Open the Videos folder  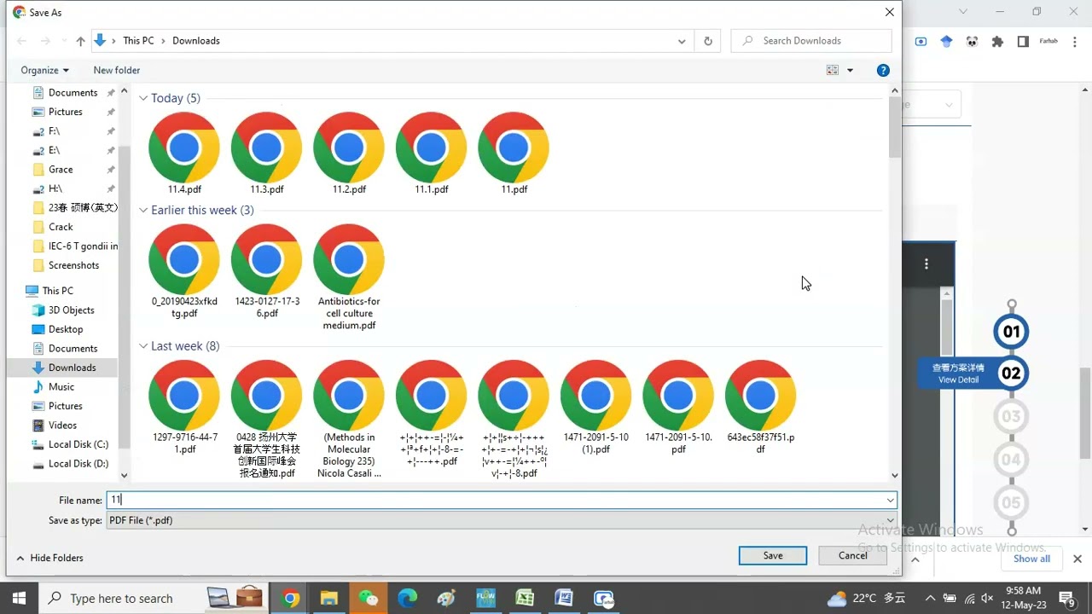(62, 426)
